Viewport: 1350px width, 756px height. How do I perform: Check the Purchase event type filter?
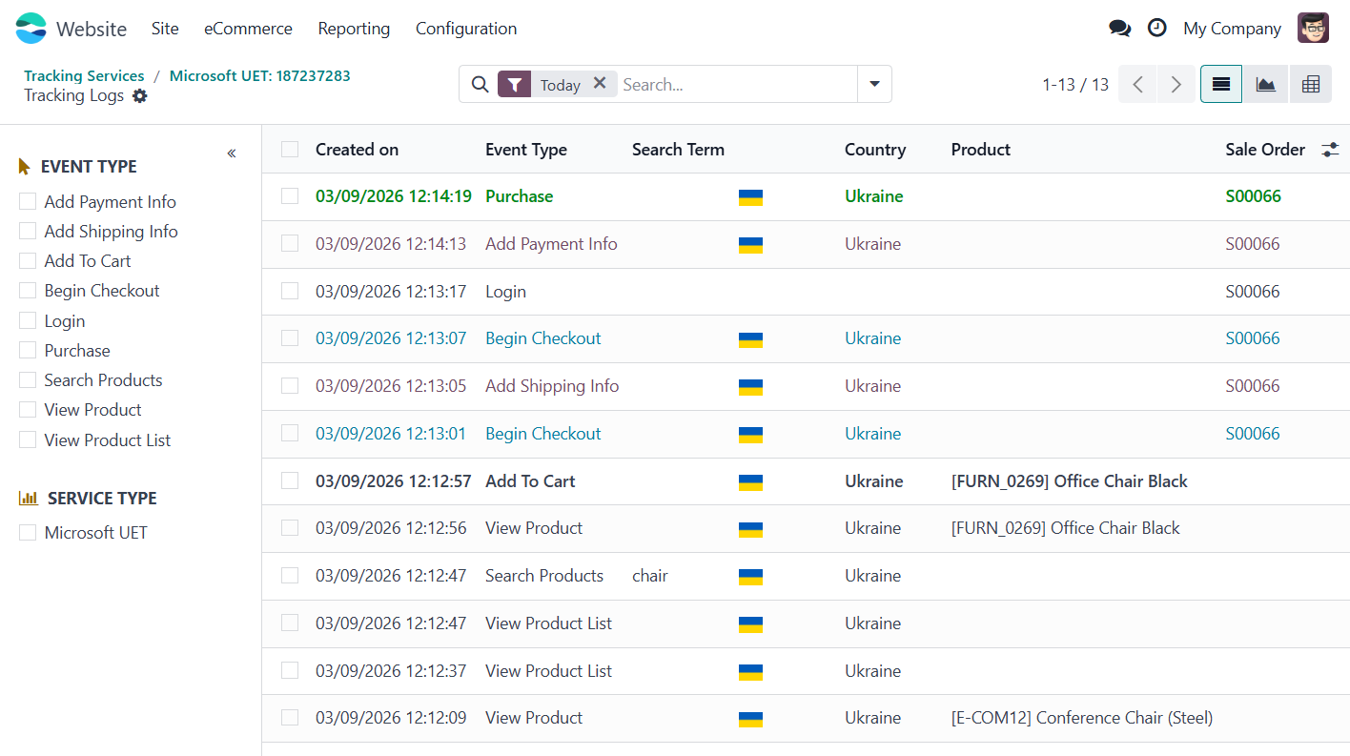(x=28, y=350)
